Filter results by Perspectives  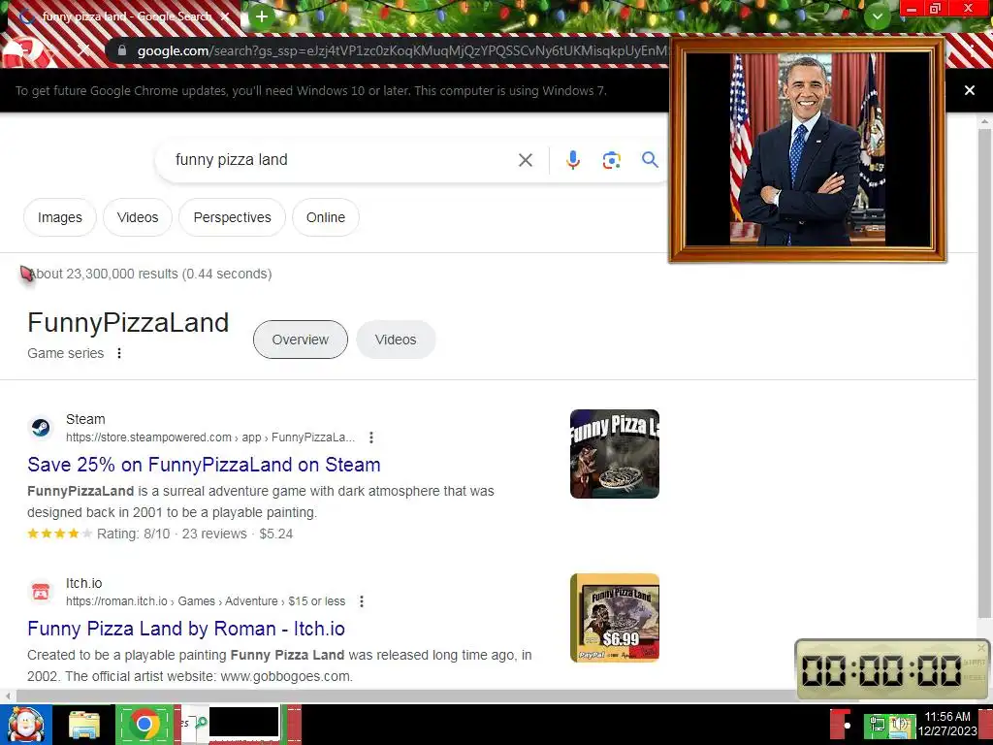click(232, 217)
